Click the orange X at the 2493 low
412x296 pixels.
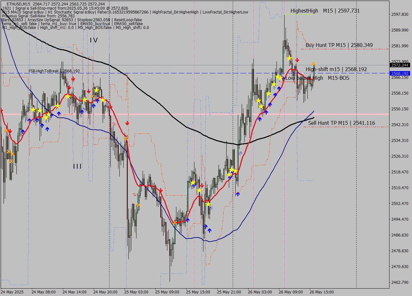coord(175,223)
